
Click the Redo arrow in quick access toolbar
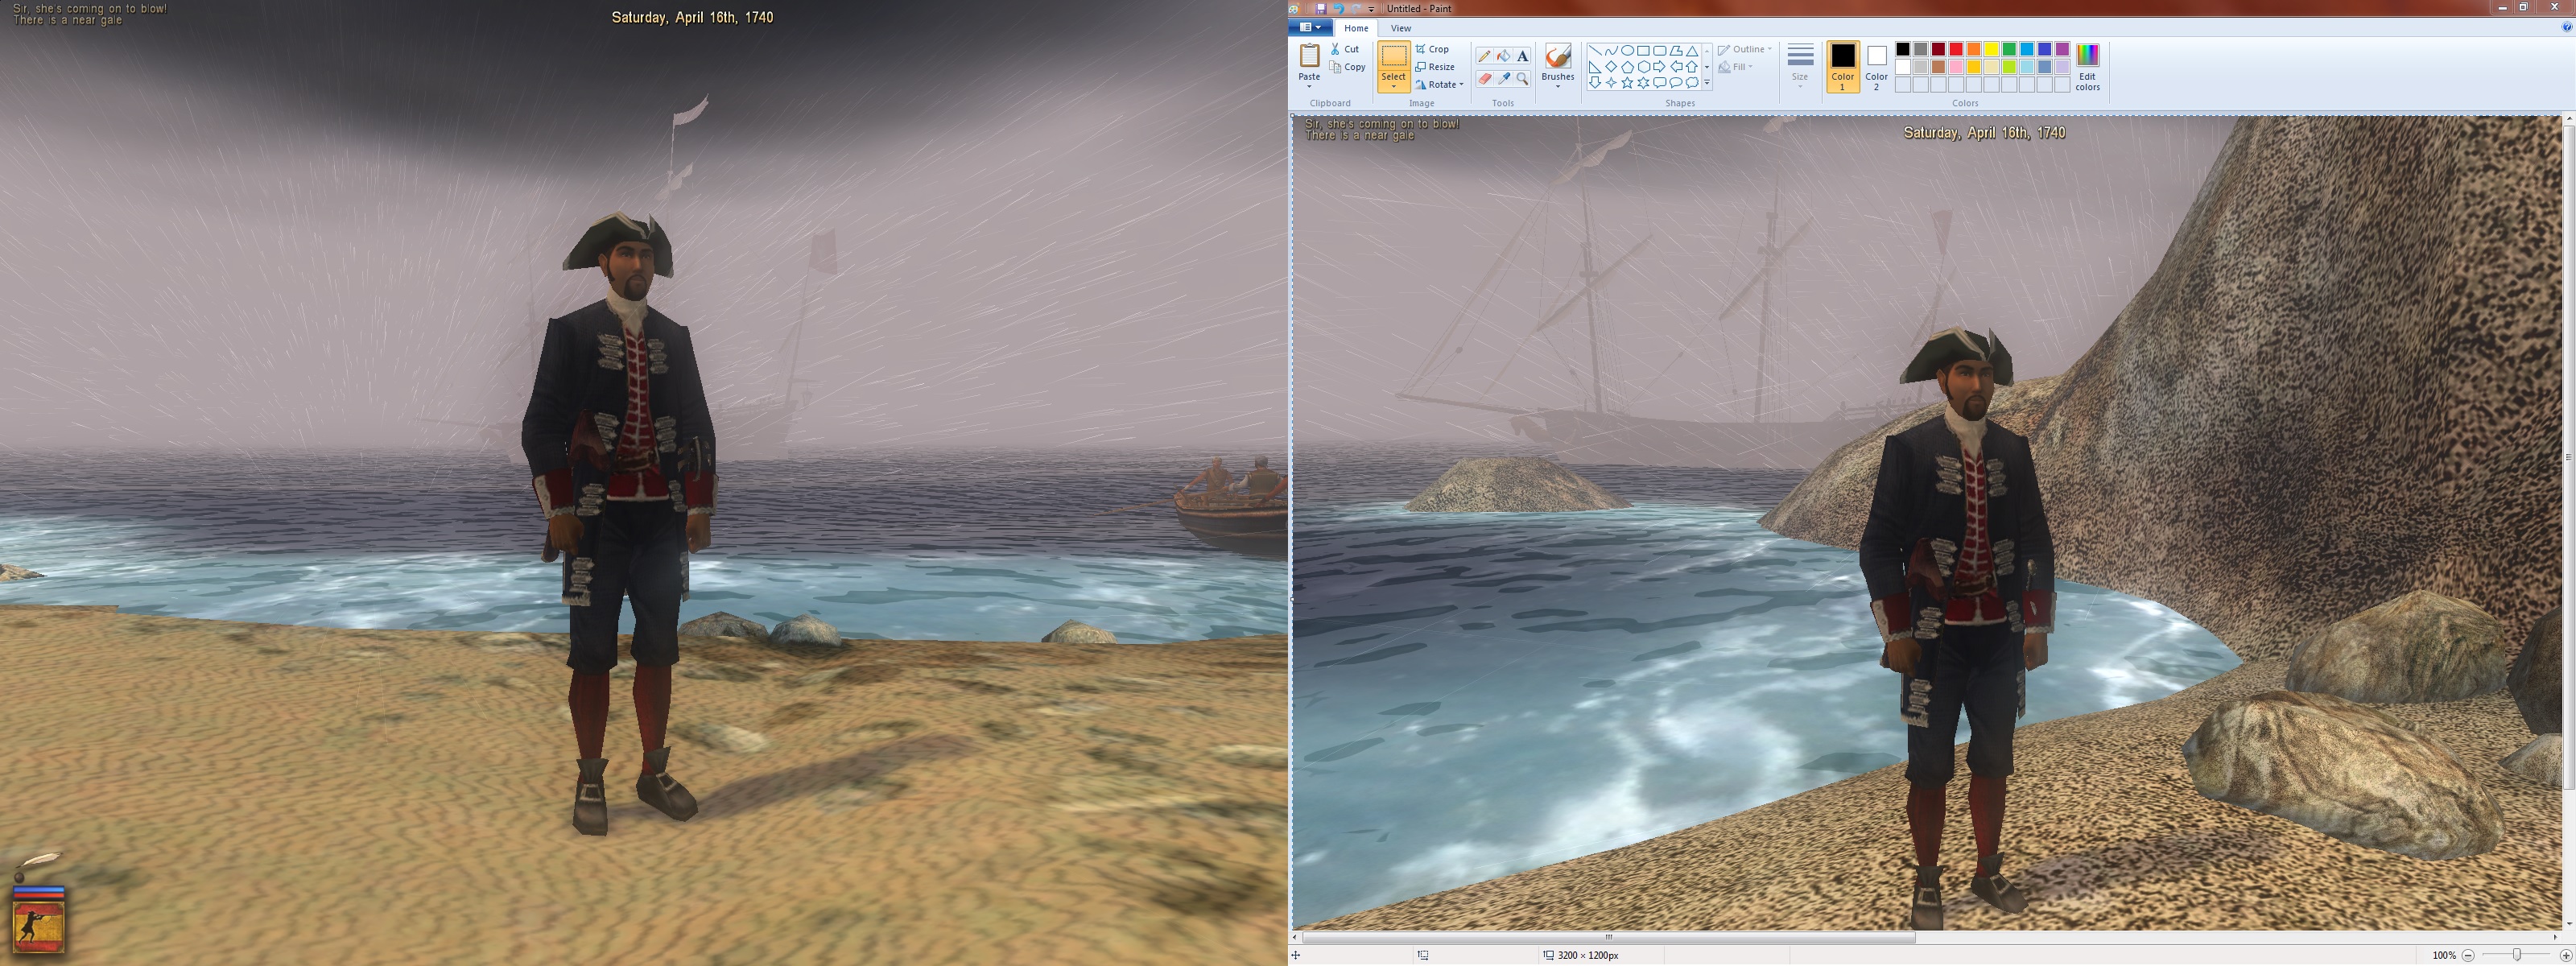[1356, 8]
